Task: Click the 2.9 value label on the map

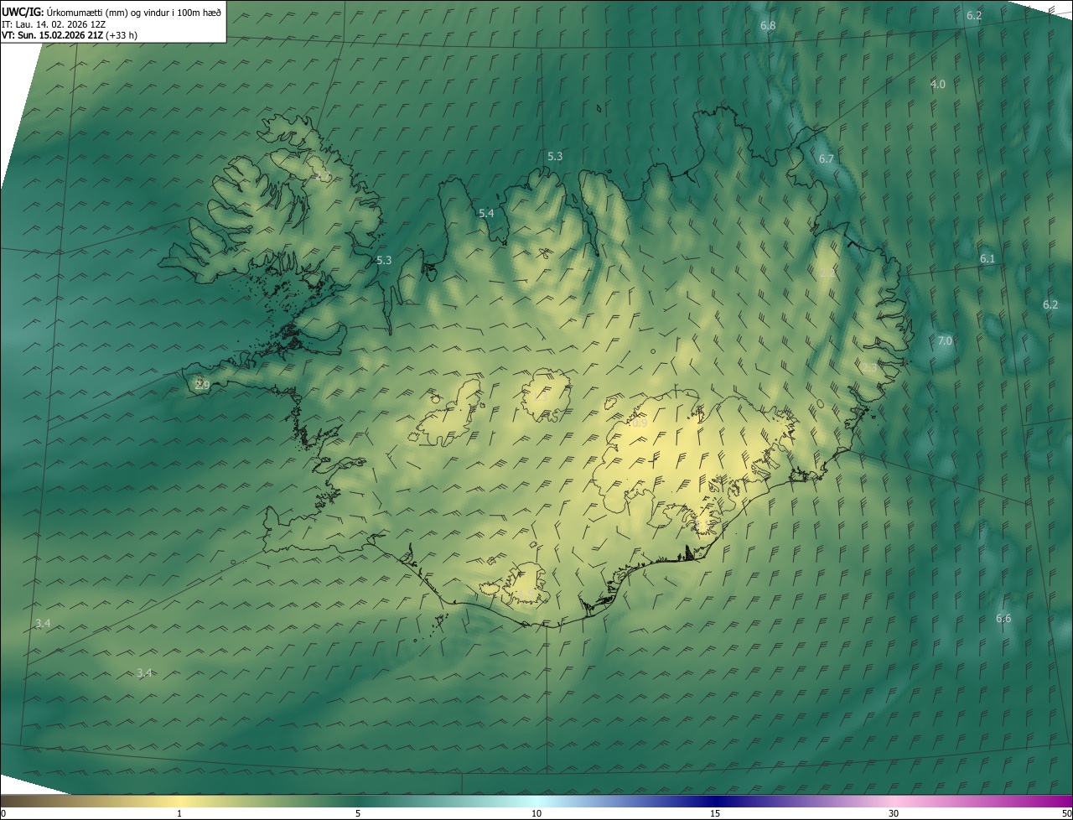Action: [x=202, y=386]
